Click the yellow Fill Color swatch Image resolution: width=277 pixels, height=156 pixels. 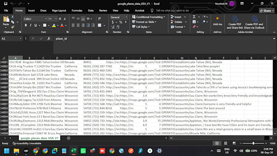point(54,26)
